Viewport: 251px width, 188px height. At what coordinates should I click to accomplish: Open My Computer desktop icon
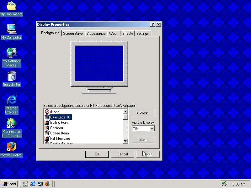[11, 32]
